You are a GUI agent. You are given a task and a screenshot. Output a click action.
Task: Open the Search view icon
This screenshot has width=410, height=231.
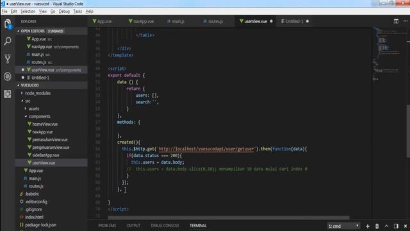pos(8,41)
